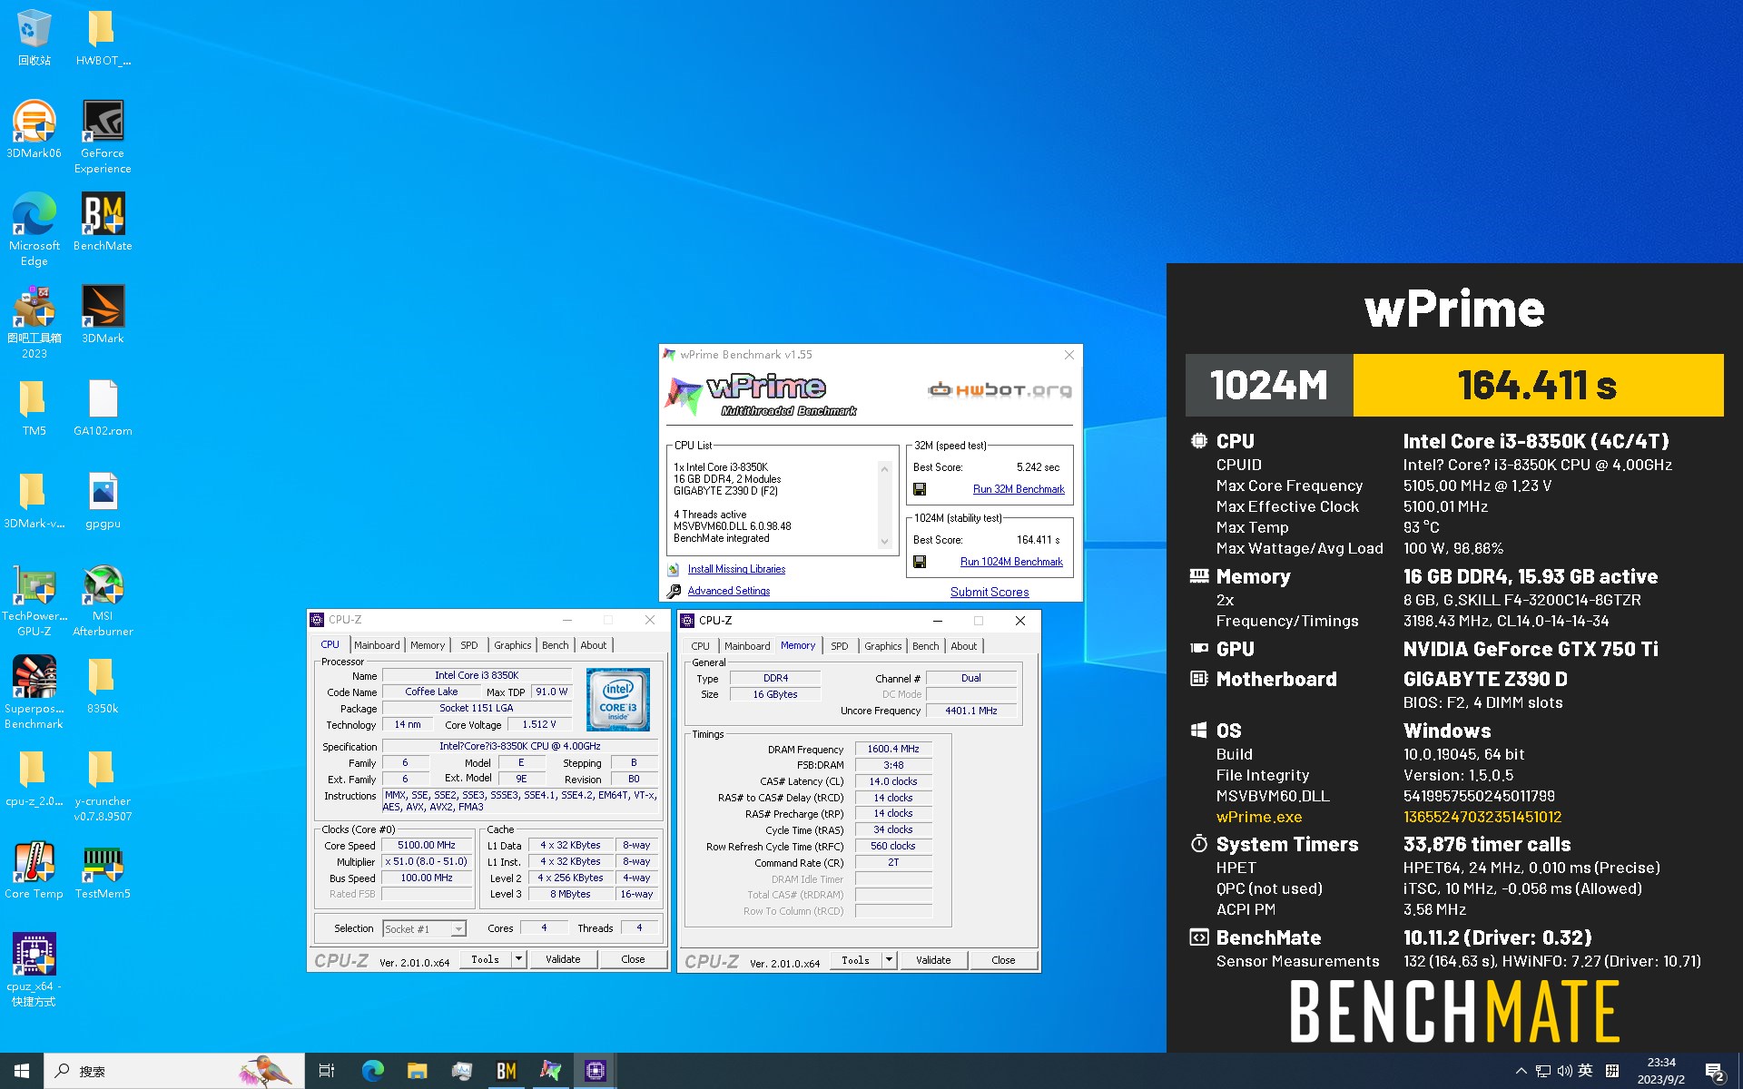The height and width of the screenshot is (1089, 1743).
Task: Open y-cruncher v0.7.8.9507 folder
Action: 103,785
